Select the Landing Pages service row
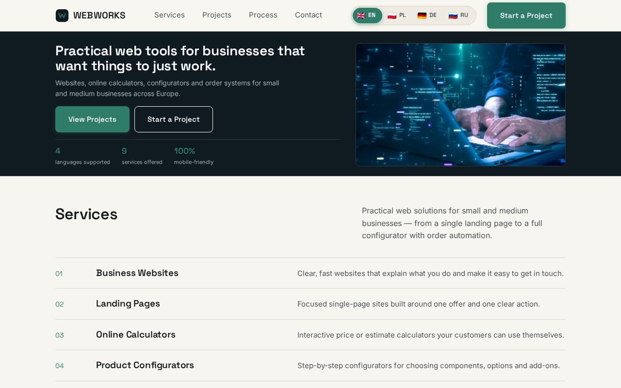Screen dimensions: 621x388 (x=310, y=304)
